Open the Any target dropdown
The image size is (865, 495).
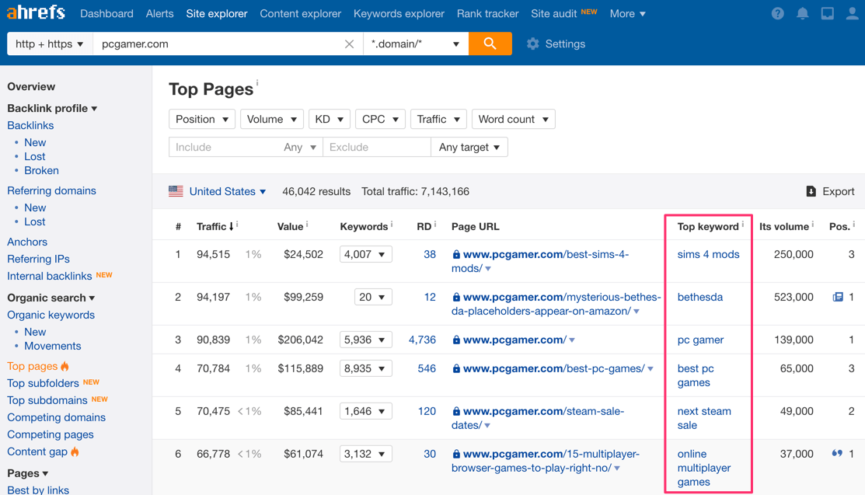[469, 148]
